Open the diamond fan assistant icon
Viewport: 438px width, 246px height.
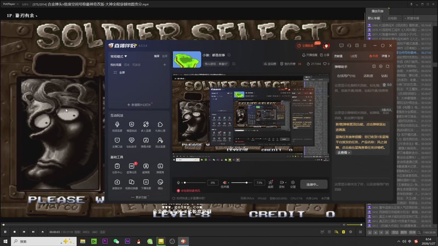click(x=131, y=140)
